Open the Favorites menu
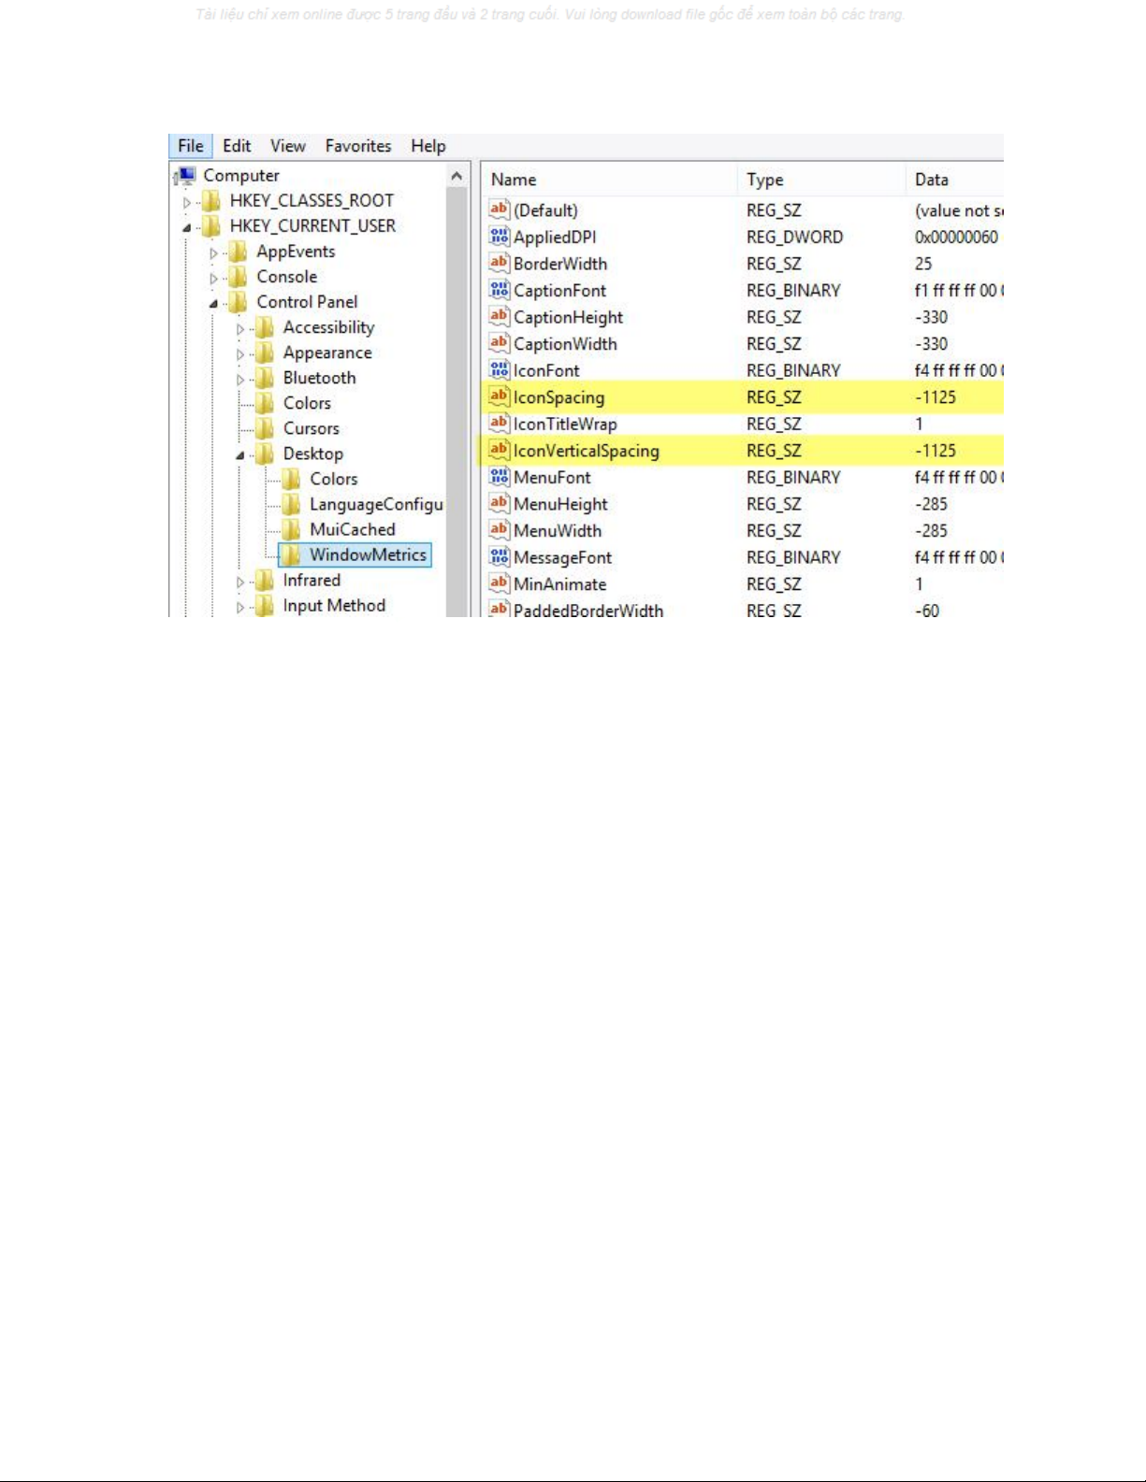The image size is (1146, 1482). tap(357, 146)
